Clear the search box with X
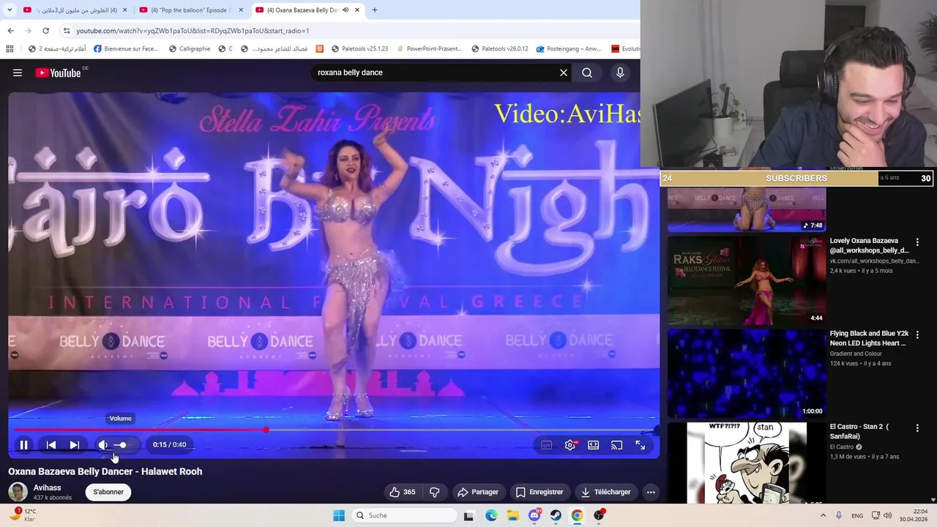Image resolution: width=937 pixels, height=527 pixels. [564, 72]
